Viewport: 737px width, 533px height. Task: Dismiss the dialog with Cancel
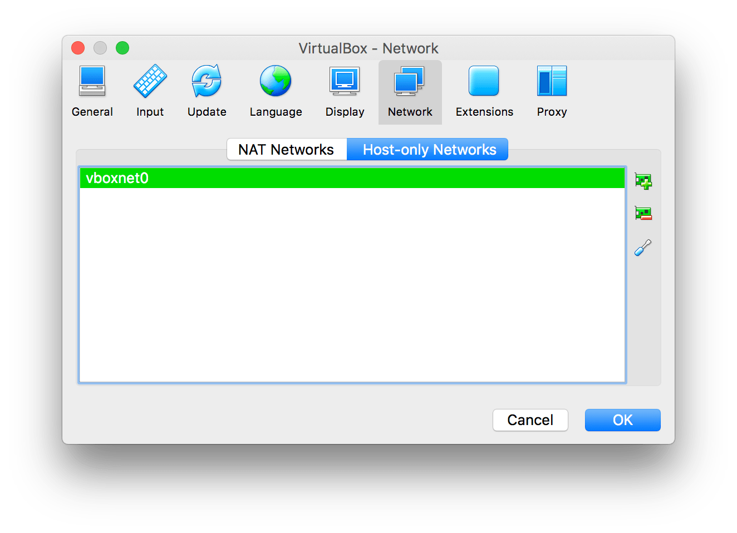[x=529, y=420]
